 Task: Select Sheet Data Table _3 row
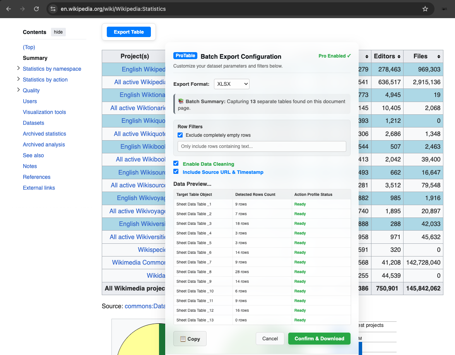(x=262, y=223)
